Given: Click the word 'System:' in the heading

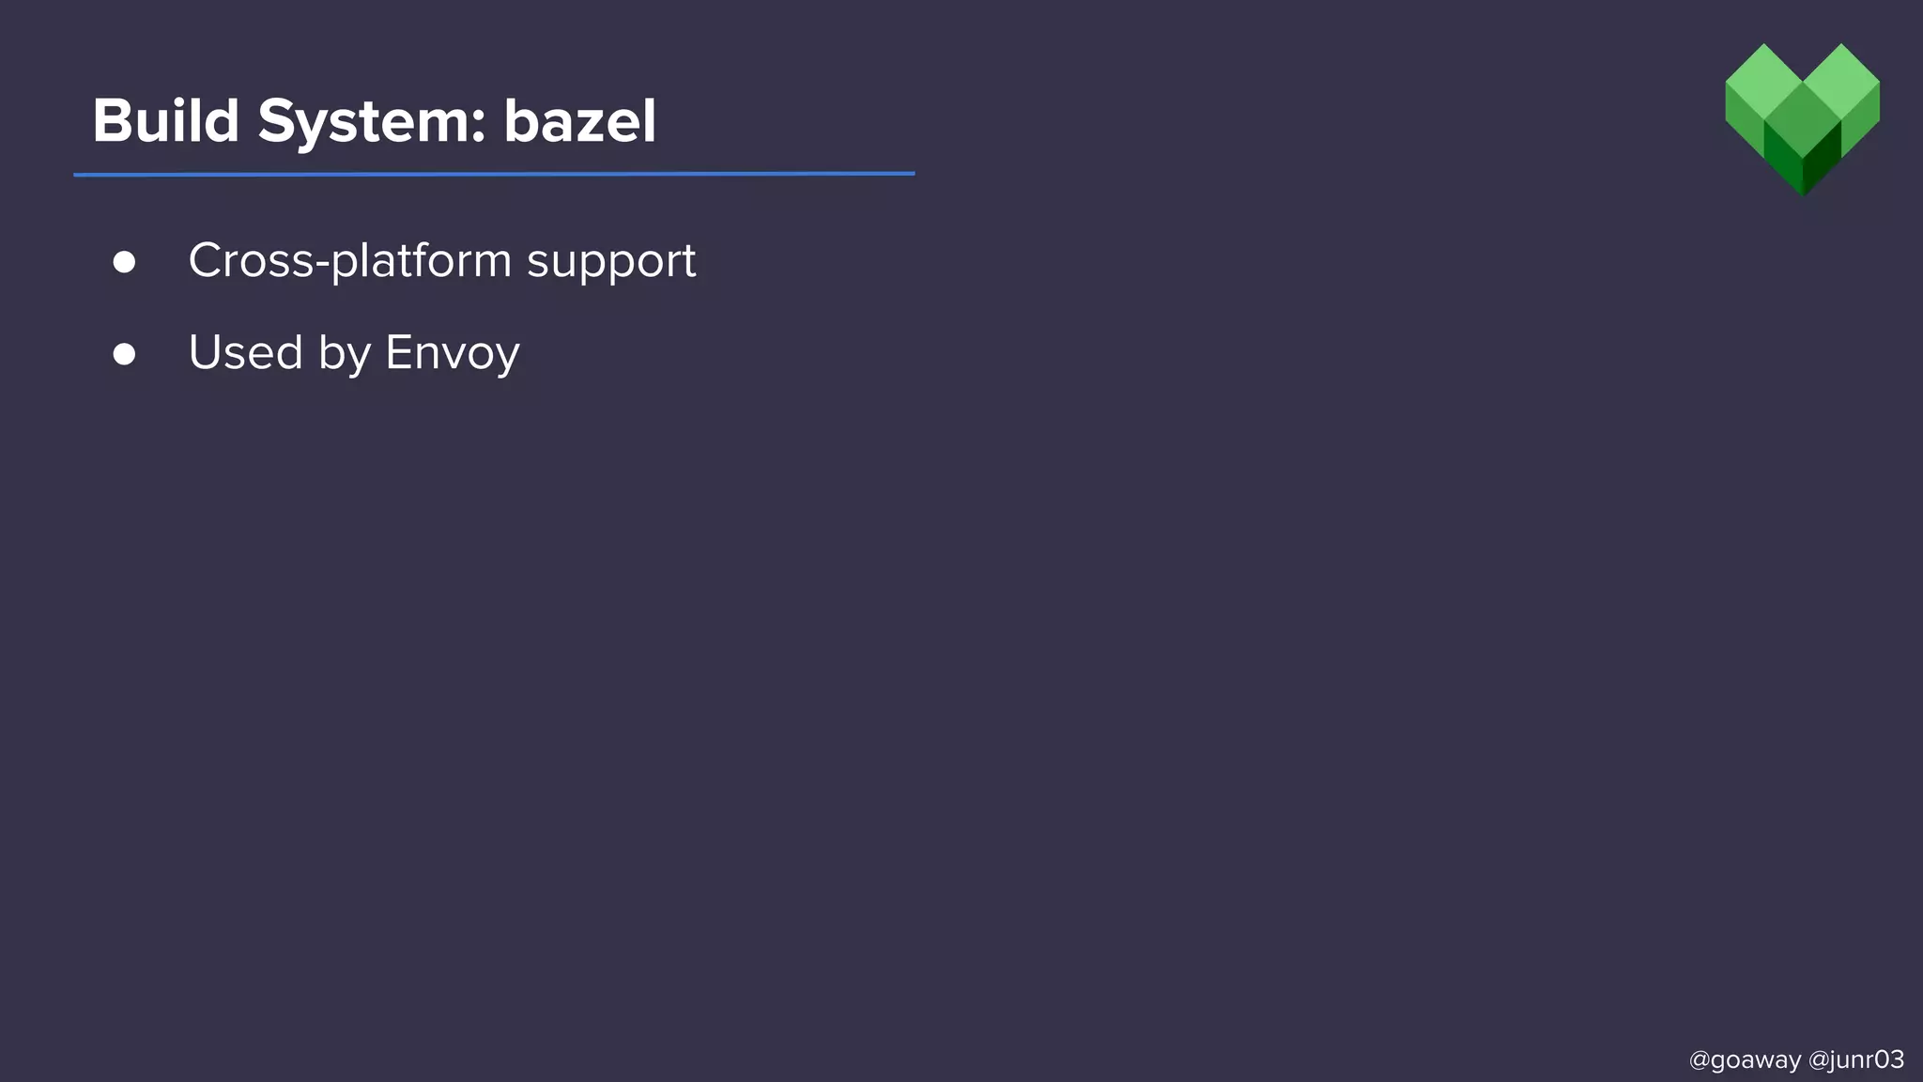Looking at the screenshot, I should click(x=372, y=123).
